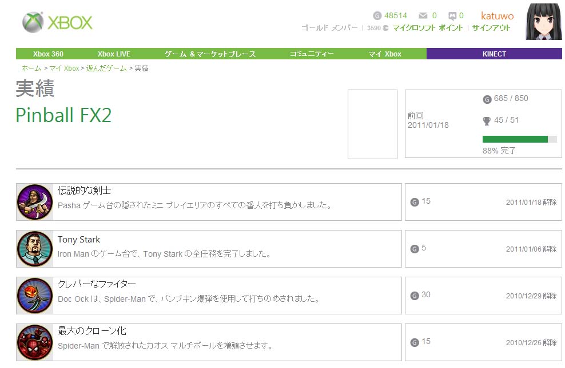Open the friend requests chat icon

(452, 16)
